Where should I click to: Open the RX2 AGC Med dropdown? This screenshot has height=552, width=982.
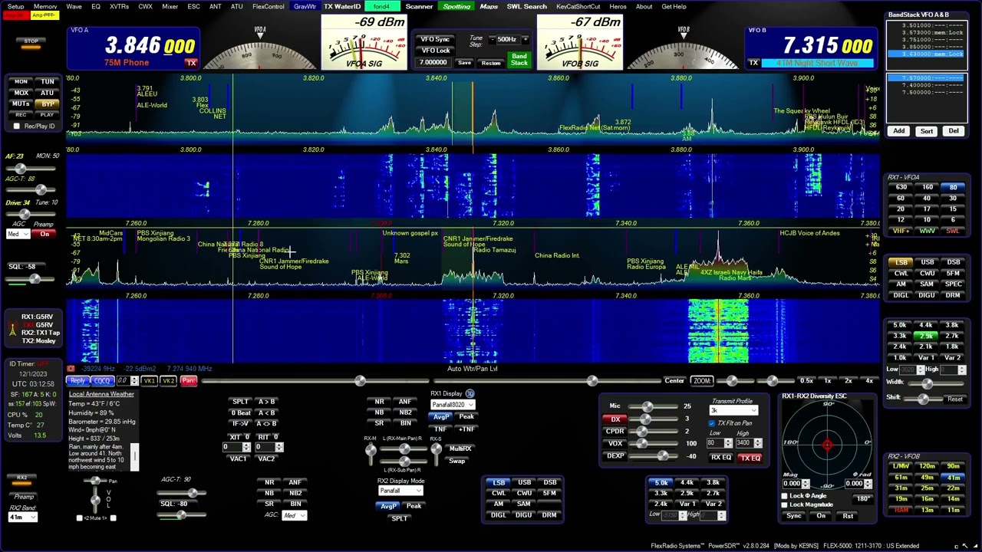[x=294, y=515]
